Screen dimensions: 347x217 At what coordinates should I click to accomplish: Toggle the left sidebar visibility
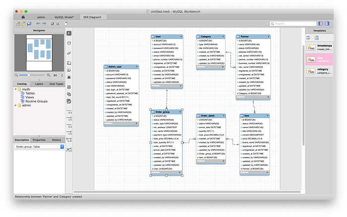point(320,24)
